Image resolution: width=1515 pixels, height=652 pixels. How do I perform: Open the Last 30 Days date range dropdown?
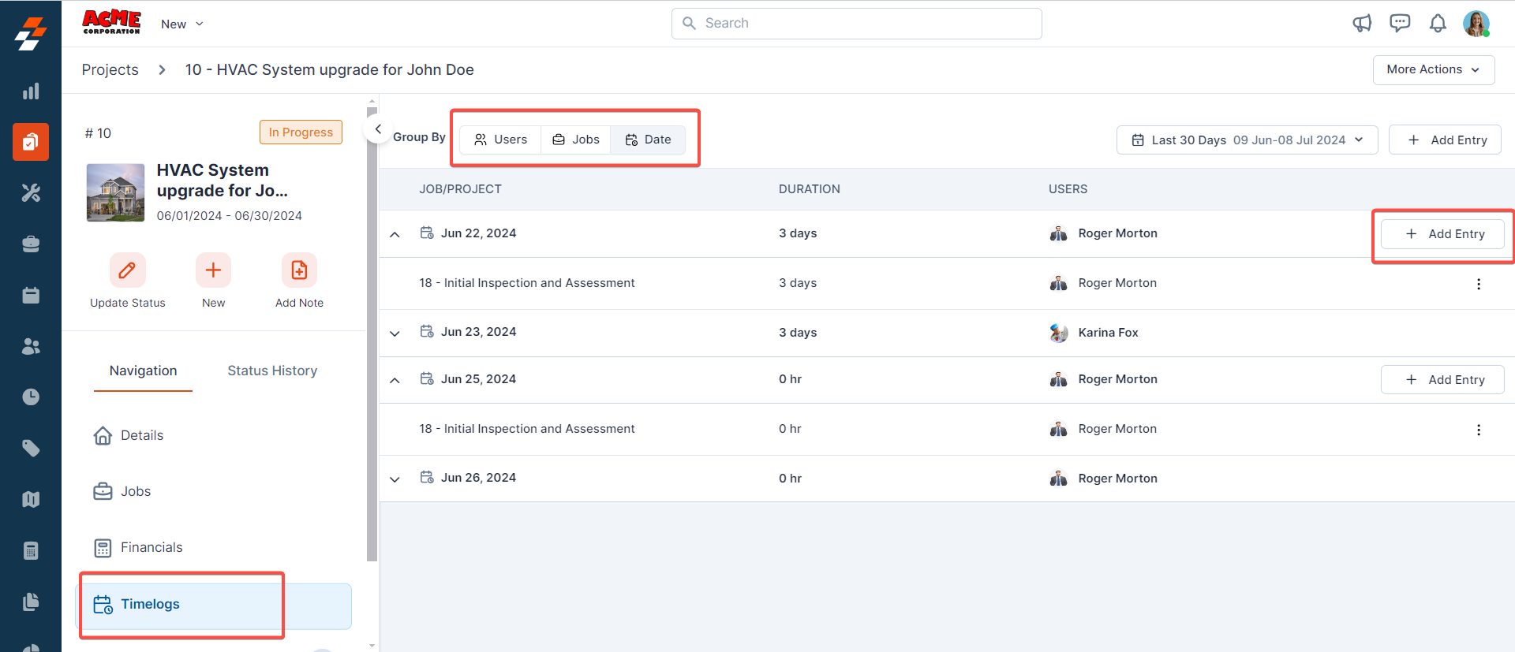pyautogui.click(x=1247, y=140)
